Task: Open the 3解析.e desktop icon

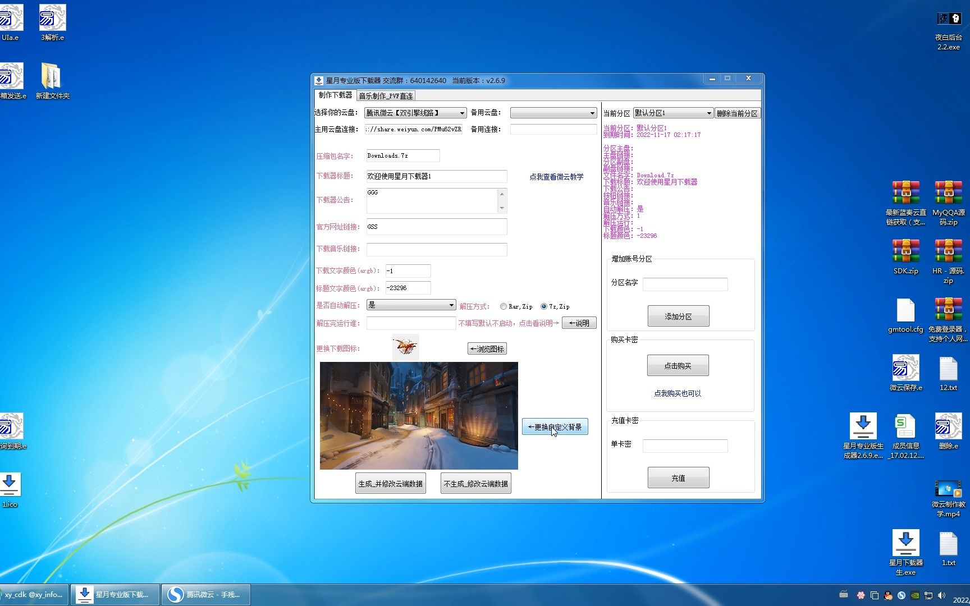Action: point(52,23)
